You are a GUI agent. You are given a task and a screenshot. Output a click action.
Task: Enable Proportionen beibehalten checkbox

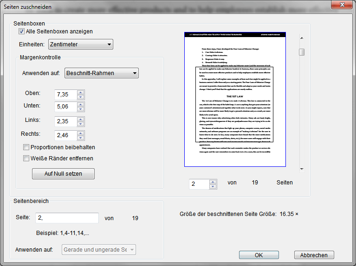(26, 147)
